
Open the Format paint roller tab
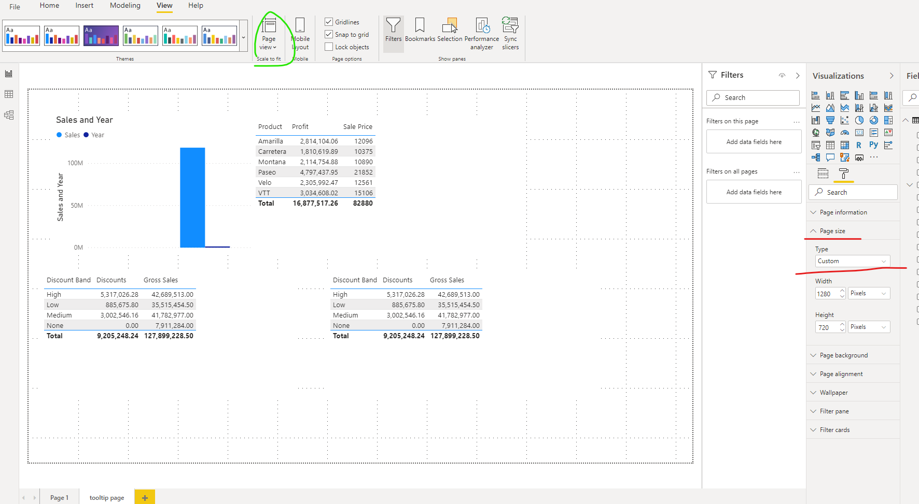(x=844, y=174)
